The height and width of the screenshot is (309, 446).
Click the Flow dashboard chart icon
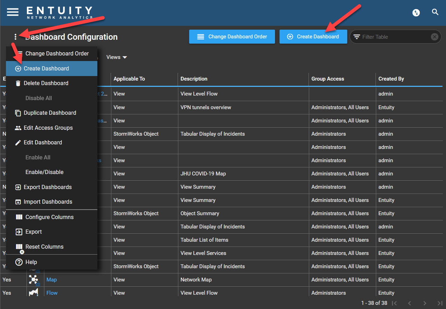coord(34,292)
